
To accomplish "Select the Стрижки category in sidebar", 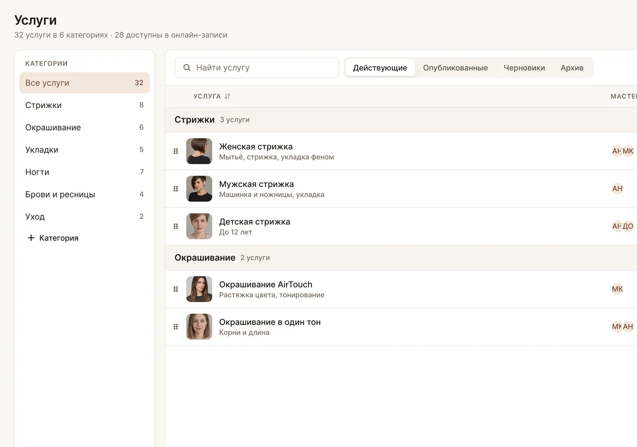I will pos(84,105).
